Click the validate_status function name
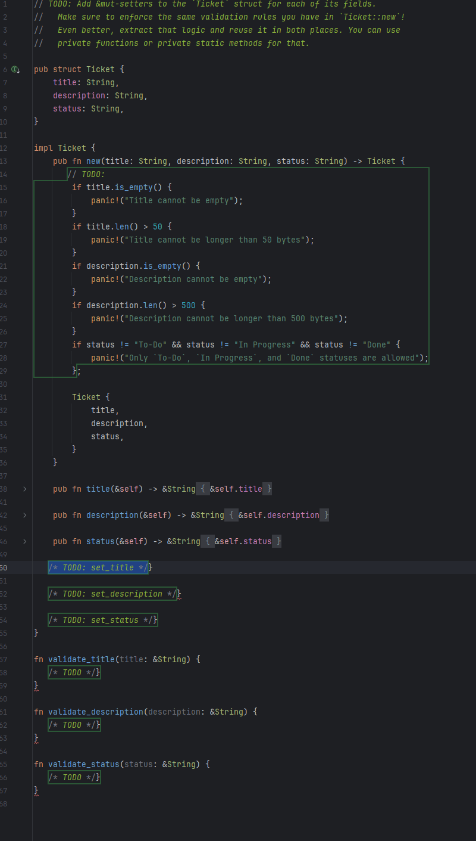This screenshot has height=841, width=476. pyautogui.click(x=83, y=764)
